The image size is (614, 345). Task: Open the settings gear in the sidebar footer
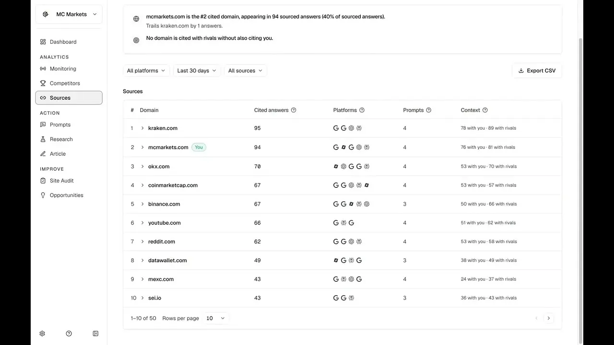42,333
